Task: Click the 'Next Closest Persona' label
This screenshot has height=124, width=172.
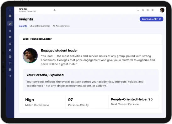Action: pyautogui.click(x=125, y=104)
